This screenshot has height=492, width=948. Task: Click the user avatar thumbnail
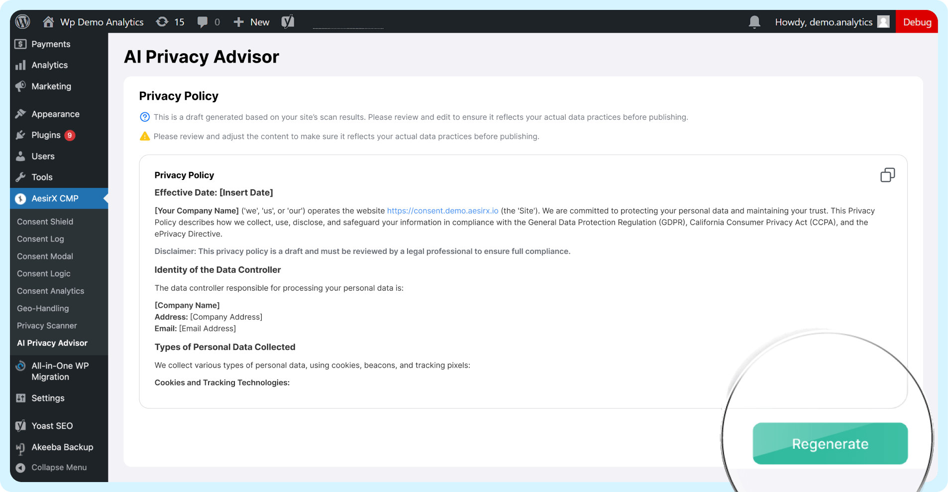point(883,22)
